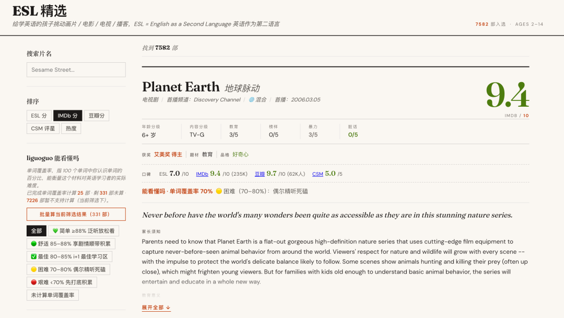Viewport: 564px width, 318px height.
Task: Toggle the 未计算单词覆盖率 filter
Action: (52, 296)
